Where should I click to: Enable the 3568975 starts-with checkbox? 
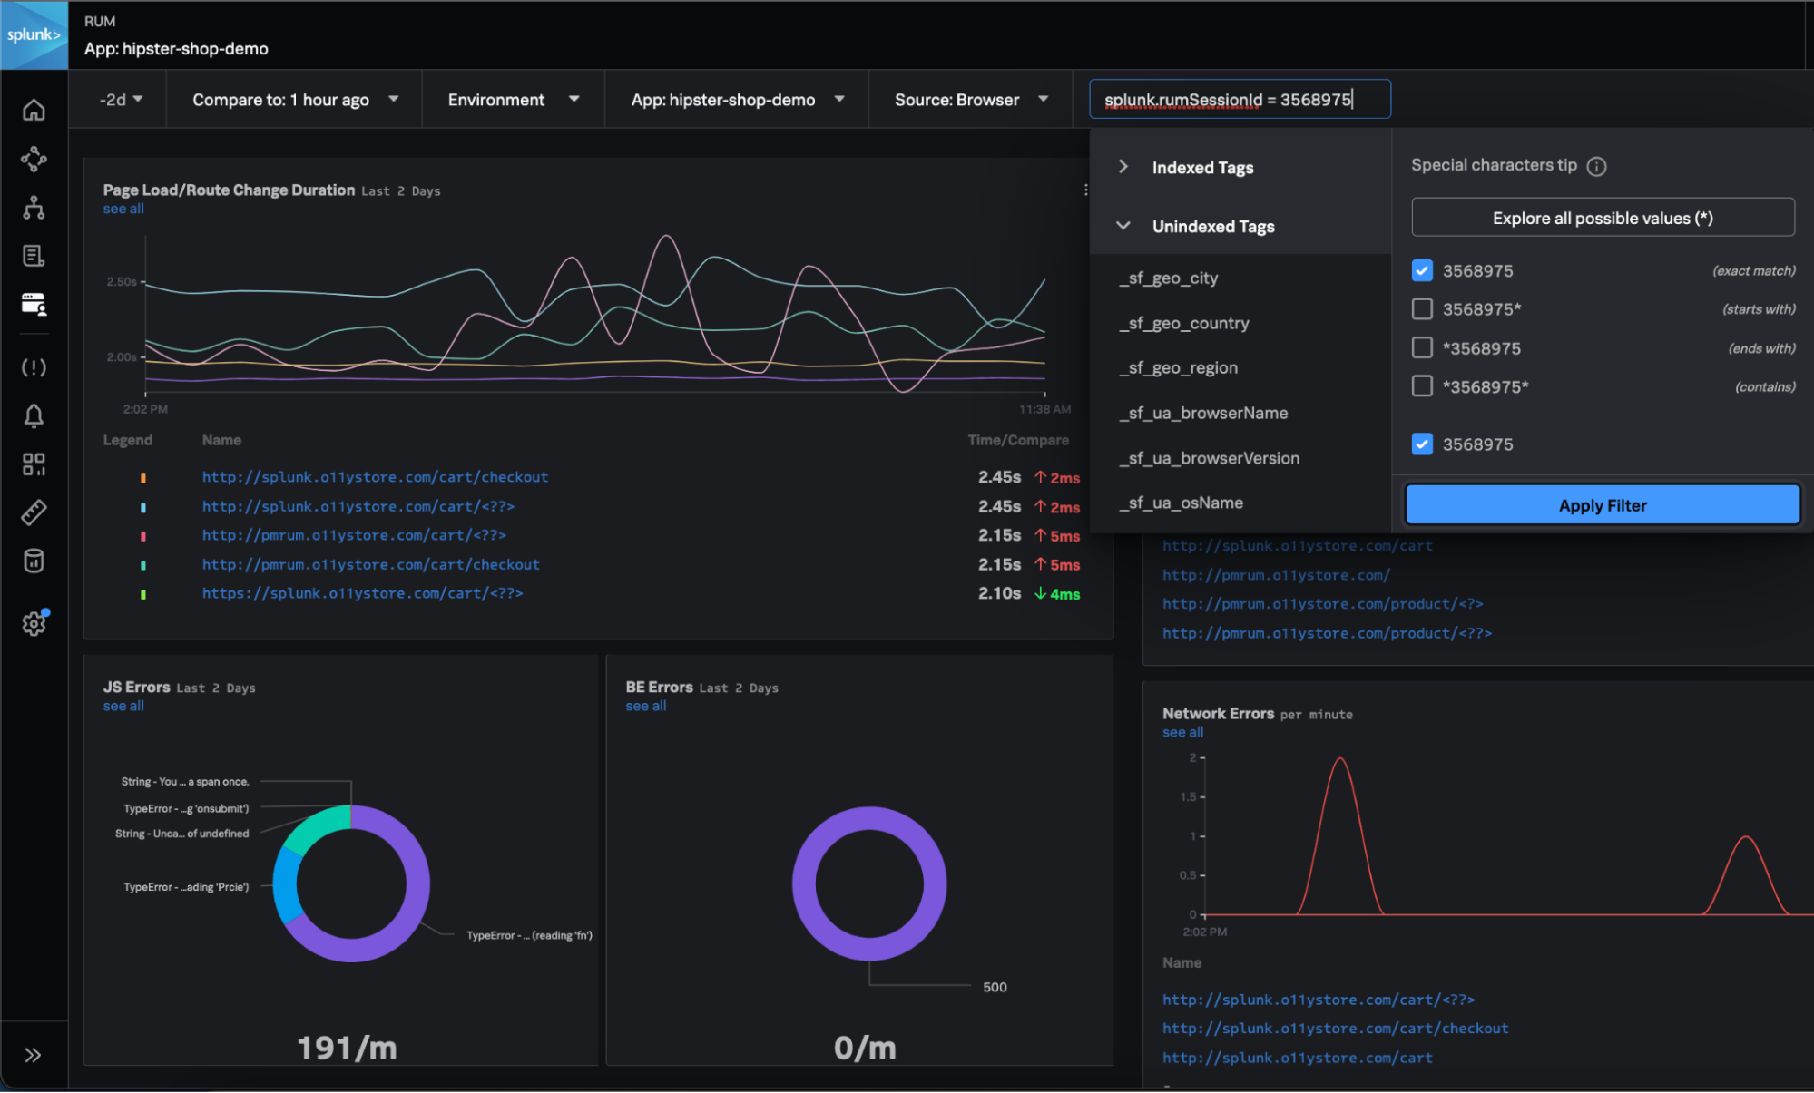(1421, 308)
